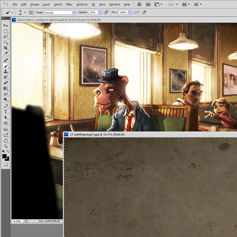Viewport: 237px width, 237px height.
Task: Open the Screen Mode dropdown
Action: click(197, 4)
